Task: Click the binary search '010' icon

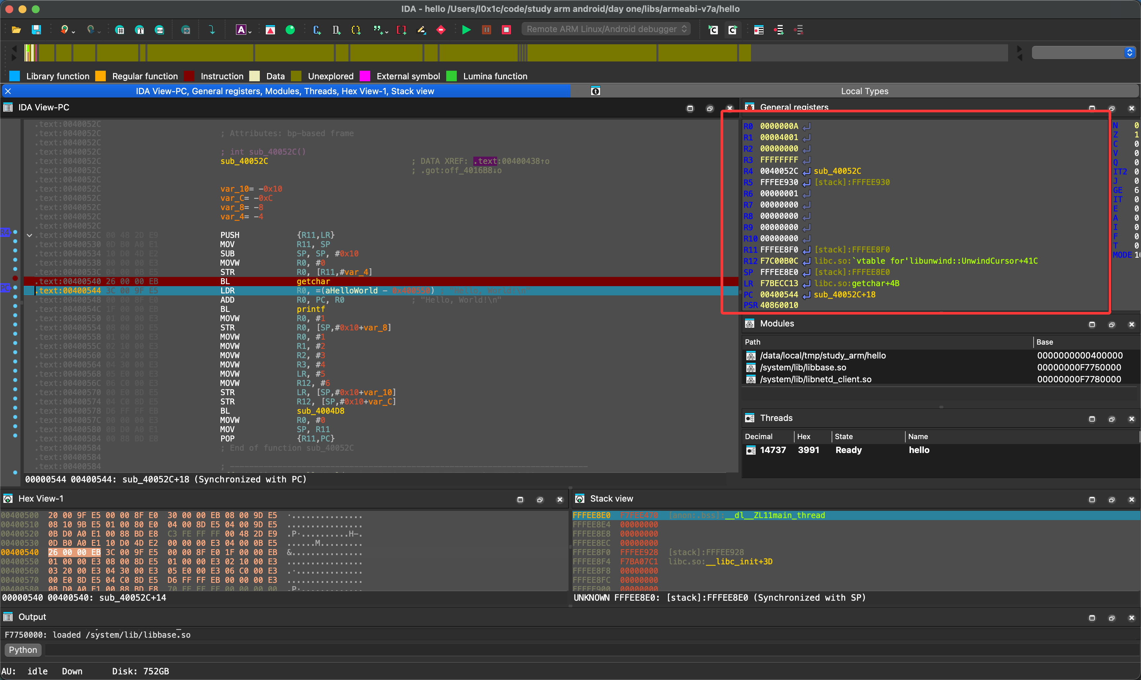Action: click(x=159, y=30)
